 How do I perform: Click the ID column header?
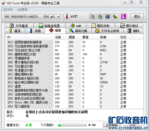[29, 37]
